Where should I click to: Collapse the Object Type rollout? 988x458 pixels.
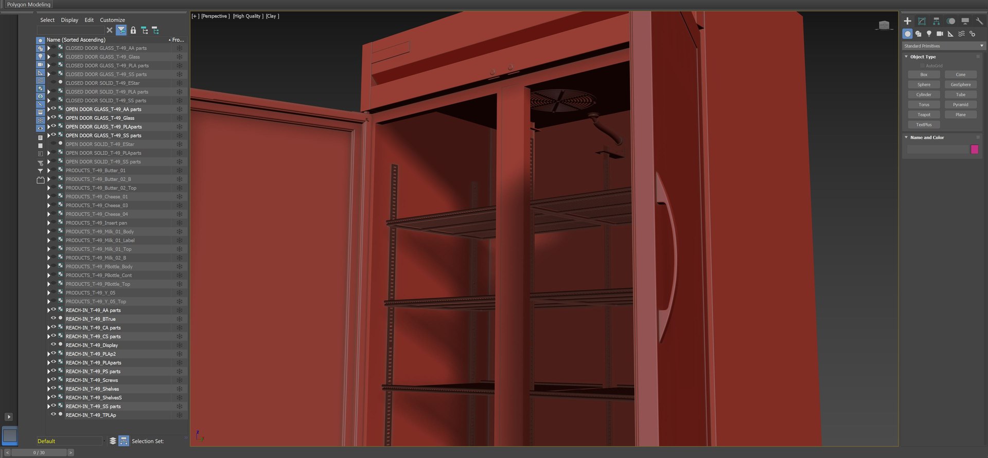pyautogui.click(x=906, y=57)
